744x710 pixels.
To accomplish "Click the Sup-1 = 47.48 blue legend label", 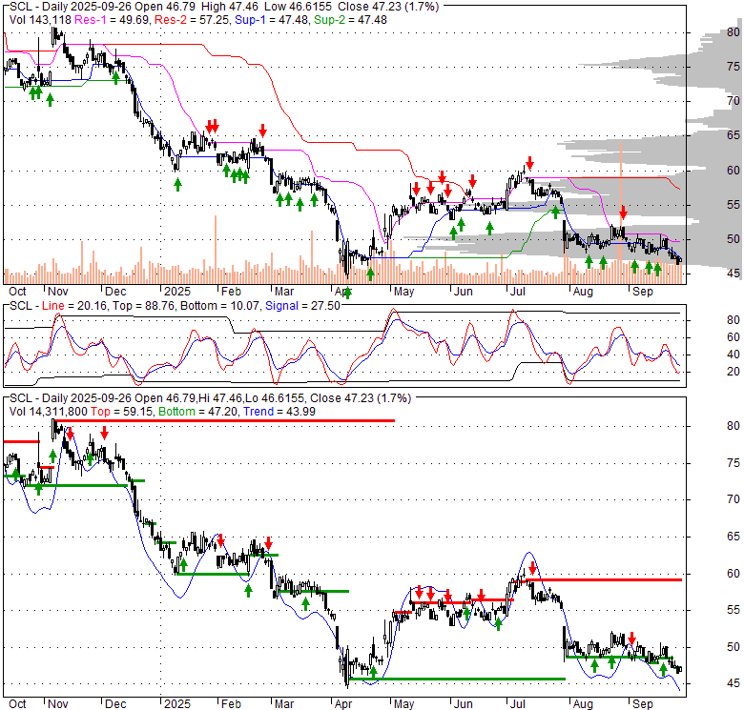I will click(x=273, y=20).
